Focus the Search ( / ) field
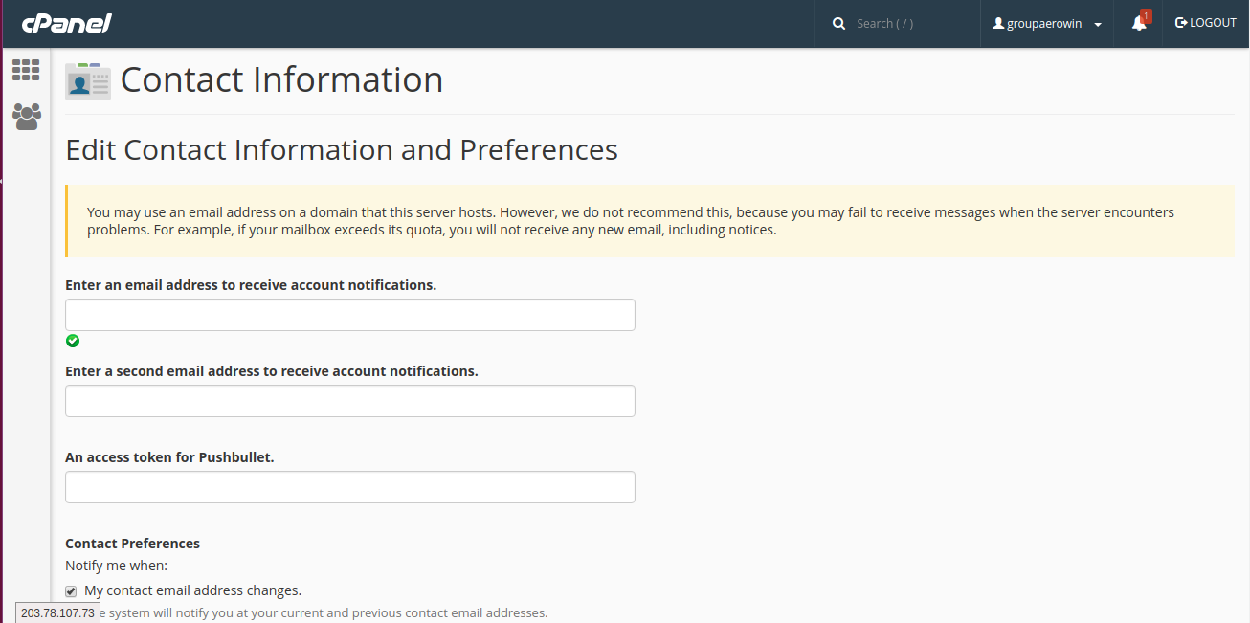The height and width of the screenshot is (623, 1250). [x=909, y=24]
